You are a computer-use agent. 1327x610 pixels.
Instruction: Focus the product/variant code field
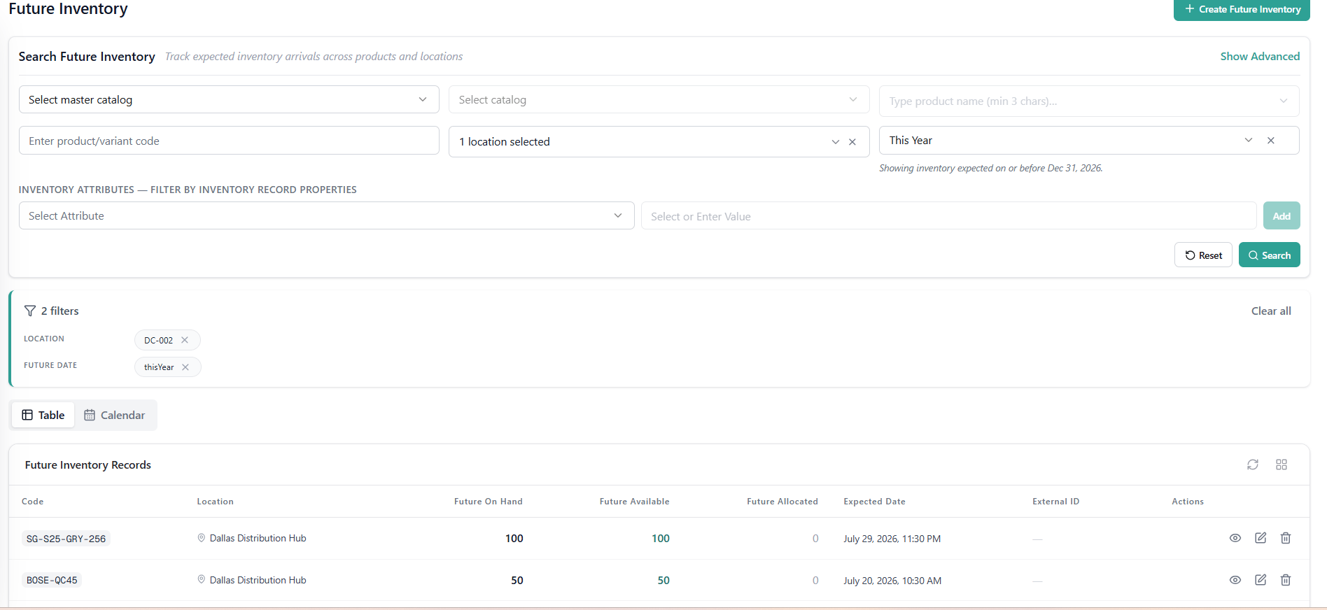pos(229,141)
